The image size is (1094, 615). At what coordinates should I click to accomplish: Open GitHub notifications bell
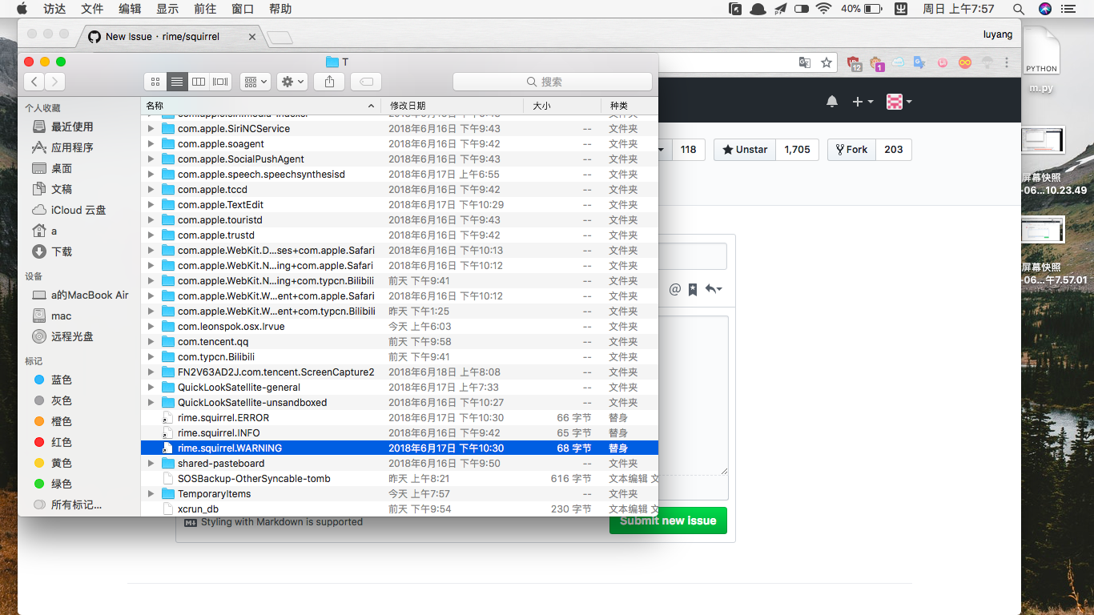click(832, 102)
